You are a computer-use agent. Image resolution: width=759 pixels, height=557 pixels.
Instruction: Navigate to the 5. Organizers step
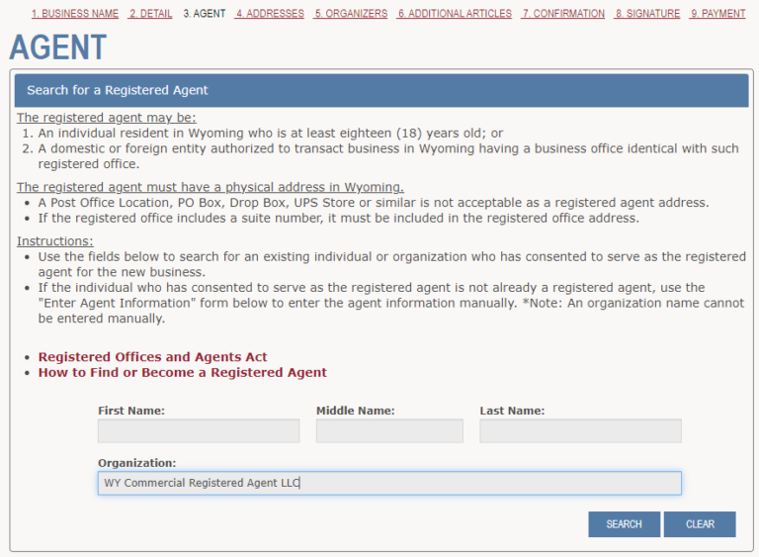coord(351,14)
